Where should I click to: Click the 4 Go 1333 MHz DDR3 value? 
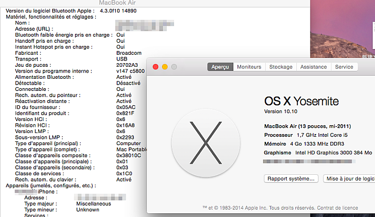click(317, 144)
